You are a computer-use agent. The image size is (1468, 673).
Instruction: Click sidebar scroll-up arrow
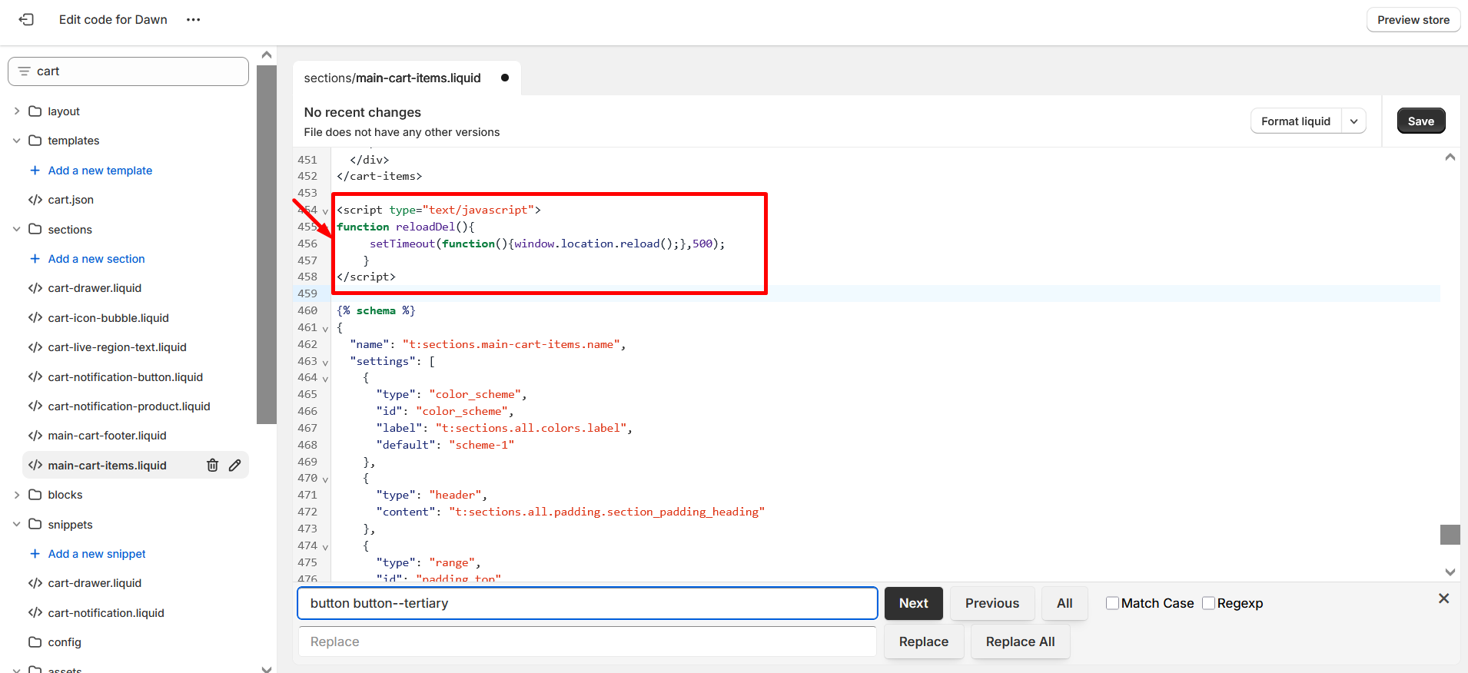[x=267, y=55]
